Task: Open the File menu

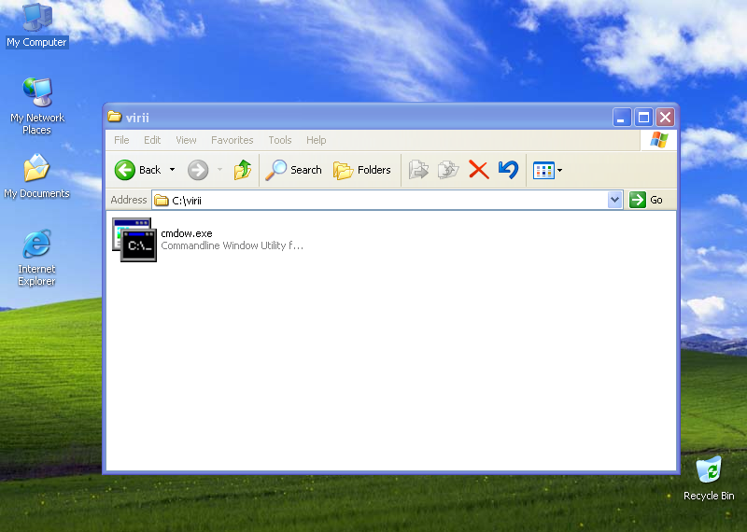Action: tap(121, 140)
